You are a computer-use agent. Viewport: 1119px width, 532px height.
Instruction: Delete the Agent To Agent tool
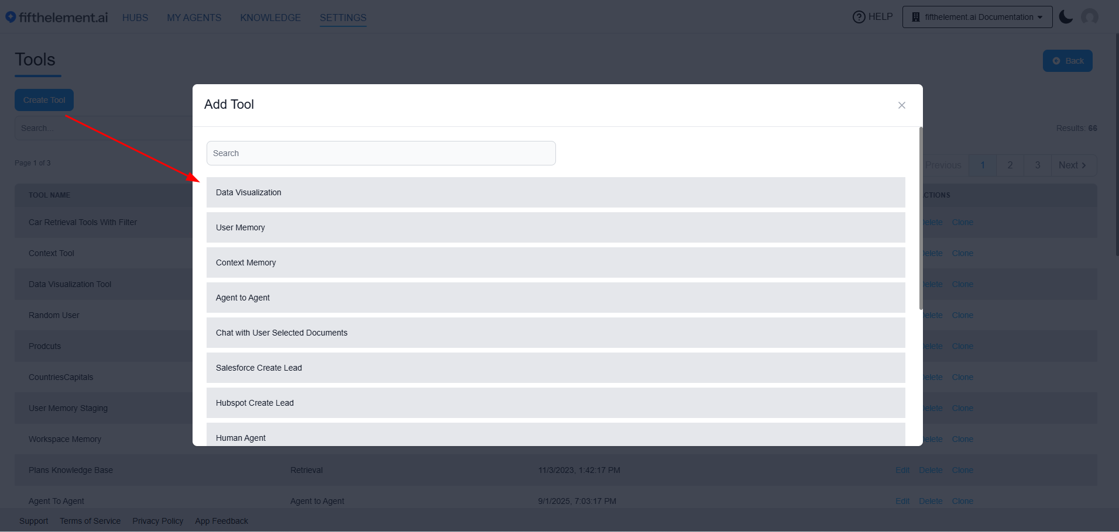click(931, 501)
